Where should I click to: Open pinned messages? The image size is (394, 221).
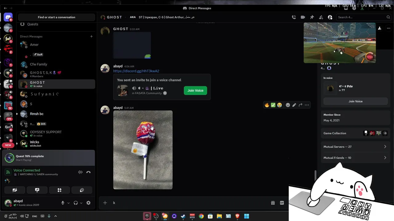click(x=312, y=17)
